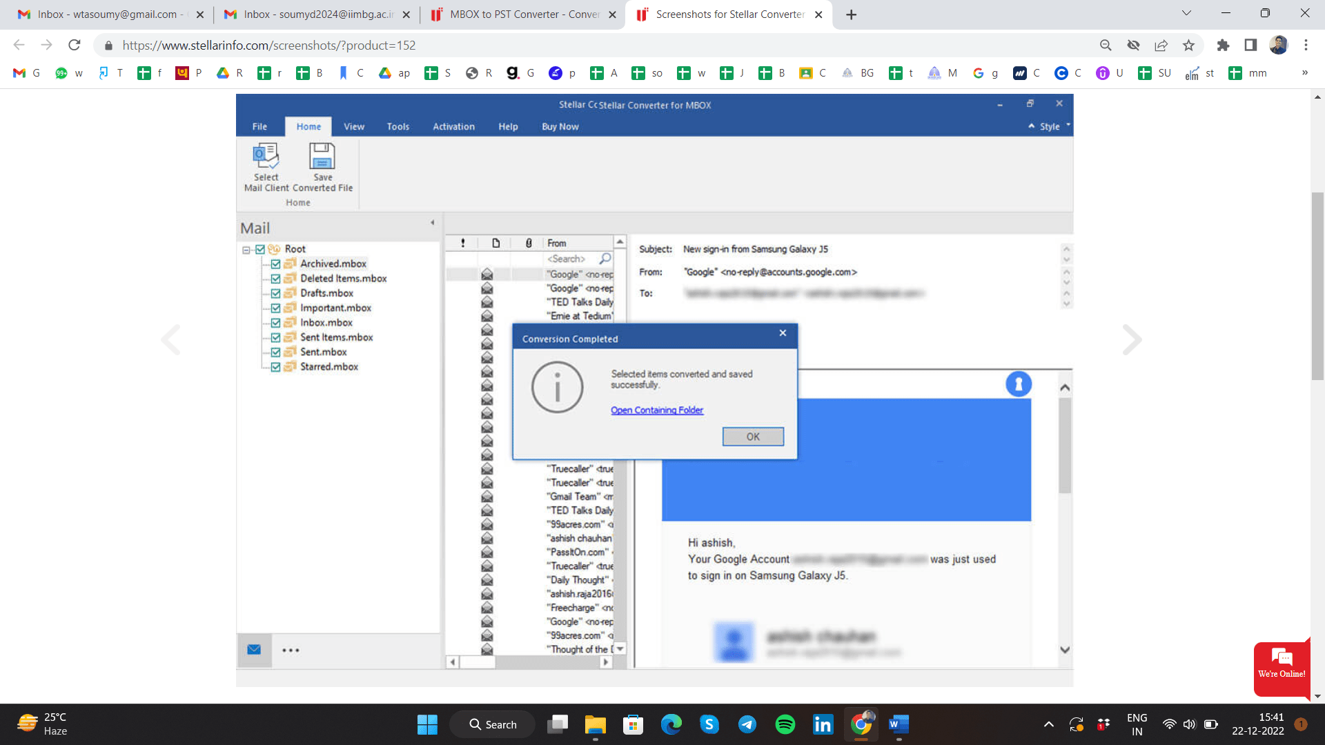Open Telegram from taskbar
Image resolution: width=1325 pixels, height=745 pixels.
747,724
